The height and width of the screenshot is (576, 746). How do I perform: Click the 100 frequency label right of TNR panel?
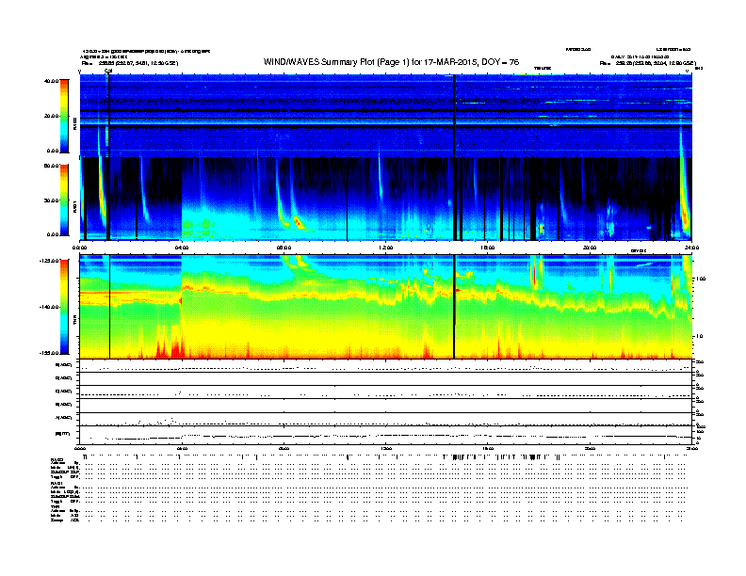(x=701, y=279)
